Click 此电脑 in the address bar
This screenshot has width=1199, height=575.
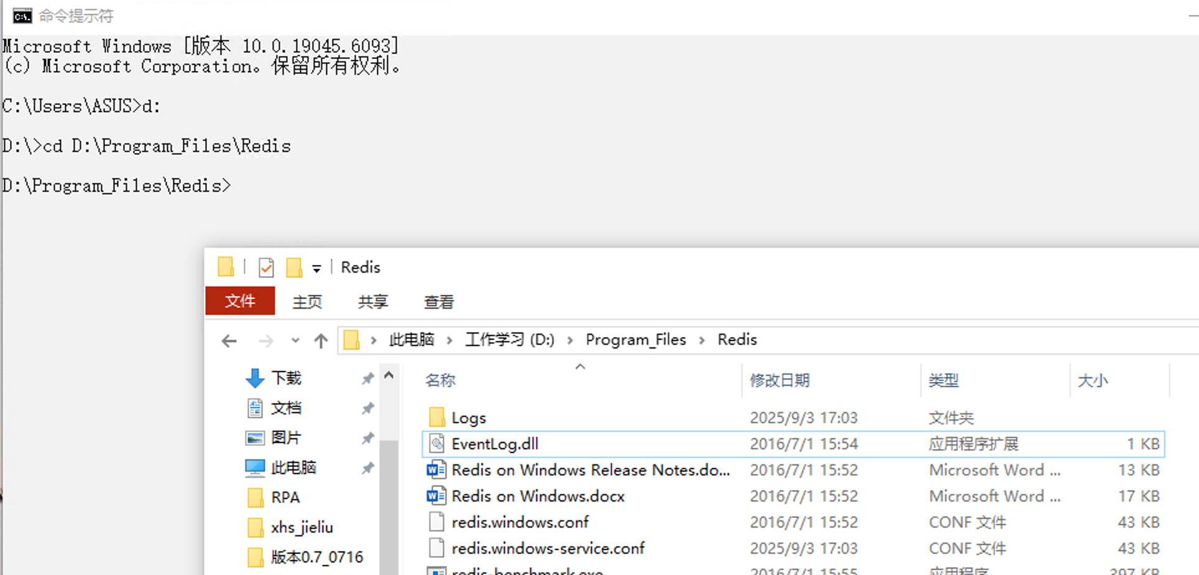point(412,339)
